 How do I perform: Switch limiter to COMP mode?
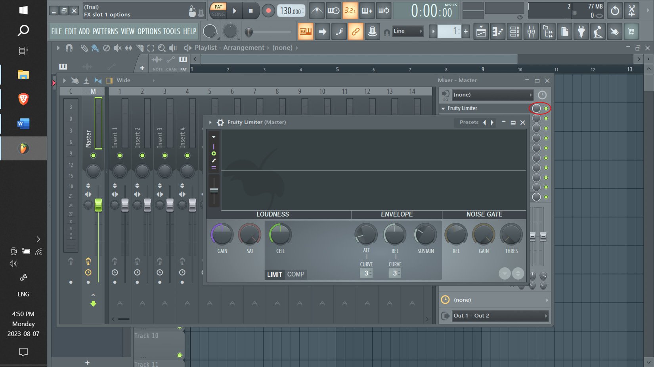[x=296, y=274]
